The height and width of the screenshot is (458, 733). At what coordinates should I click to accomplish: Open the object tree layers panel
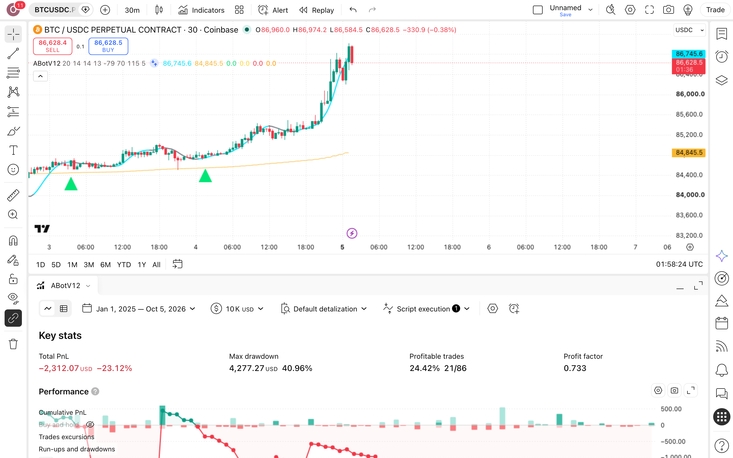tap(722, 80)
